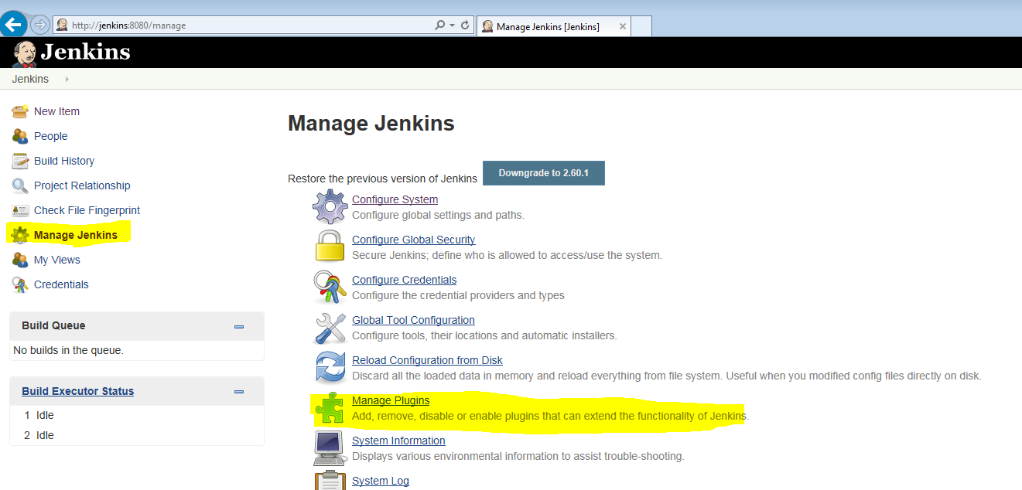Open My Views link
This screenshot has height=490, width=1022.
click(x=57, y=260)
